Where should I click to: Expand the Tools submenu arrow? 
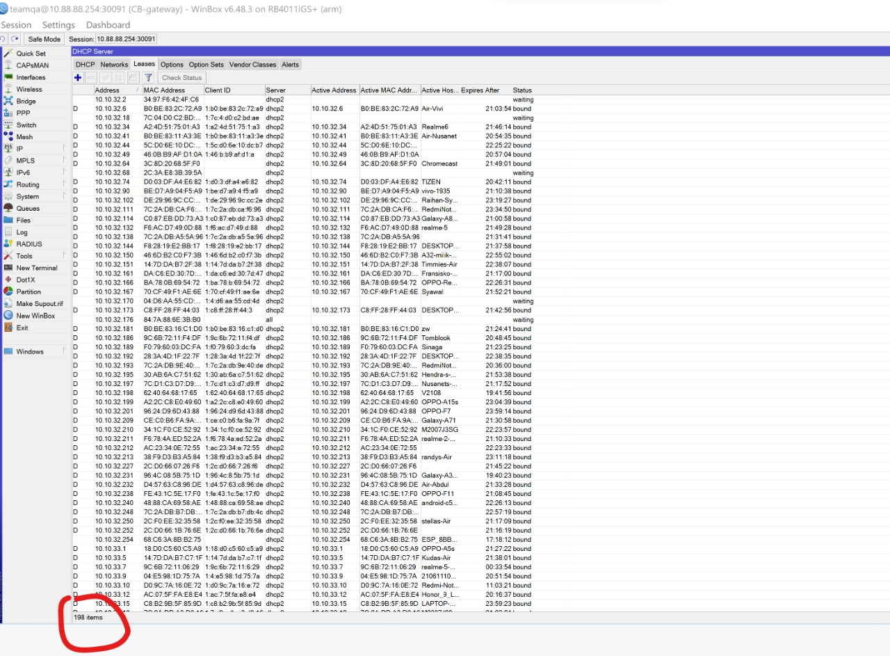pos(64,255)
